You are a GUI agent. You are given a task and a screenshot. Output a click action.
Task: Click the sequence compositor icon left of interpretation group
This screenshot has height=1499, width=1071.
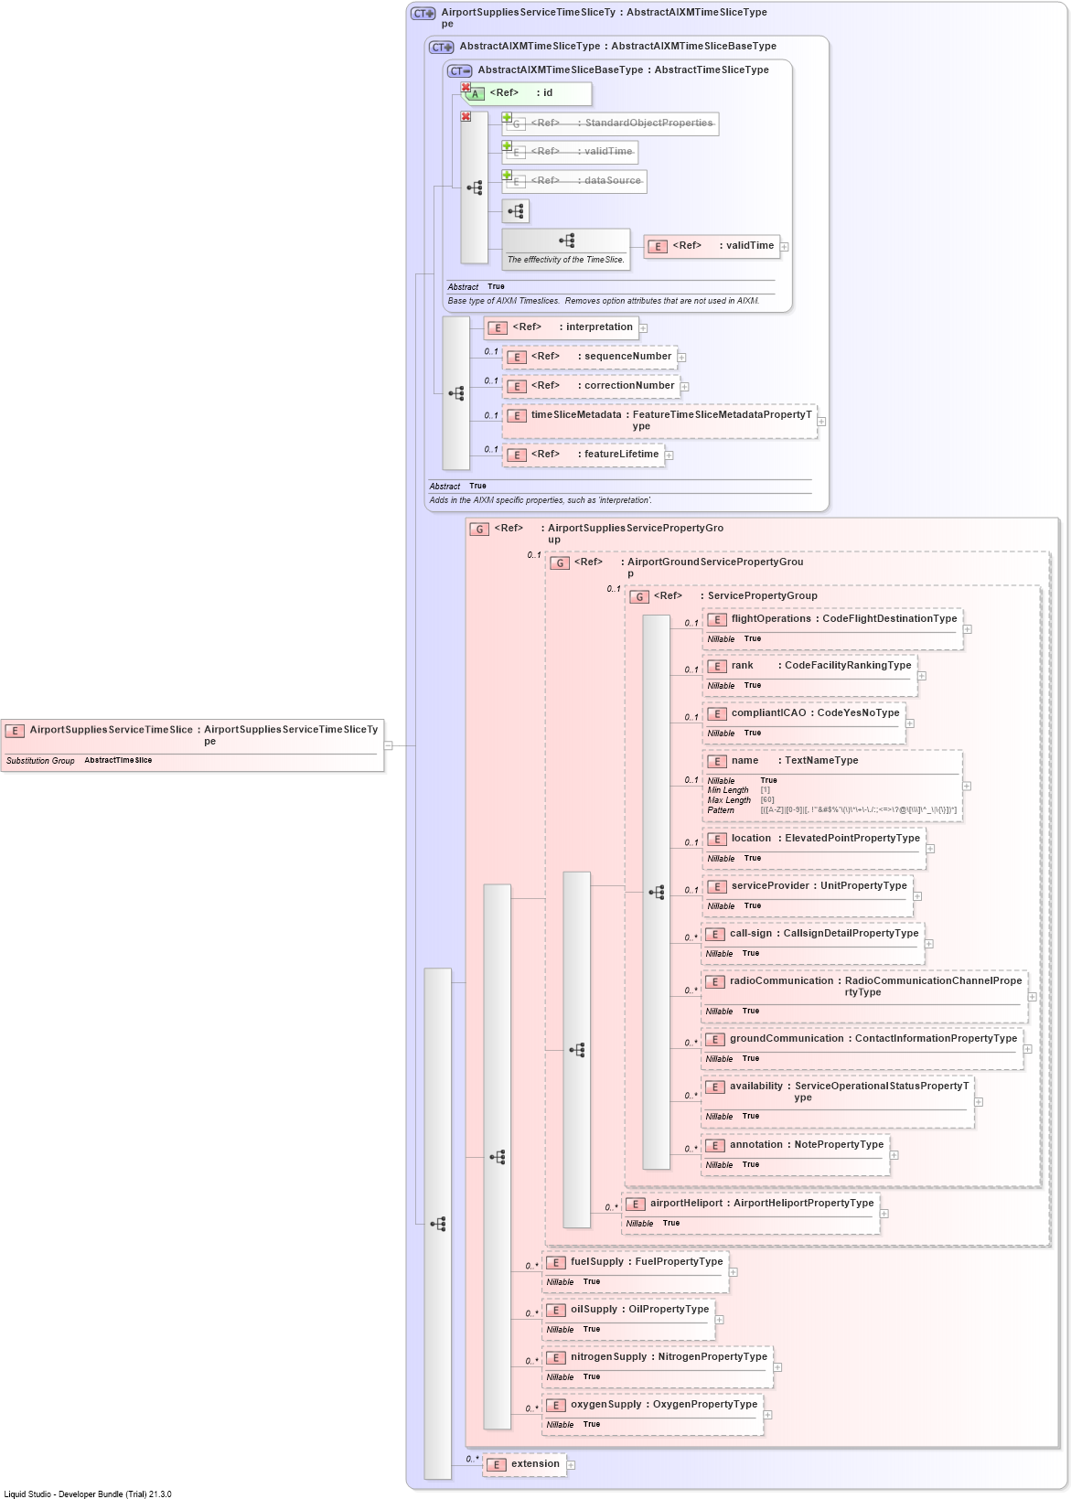tap(456, 393)
